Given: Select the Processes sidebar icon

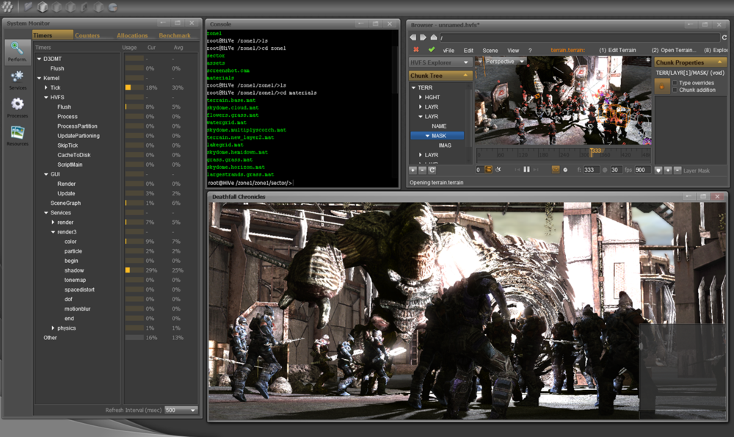Looking at the screenshot, I should pos(18,104).
